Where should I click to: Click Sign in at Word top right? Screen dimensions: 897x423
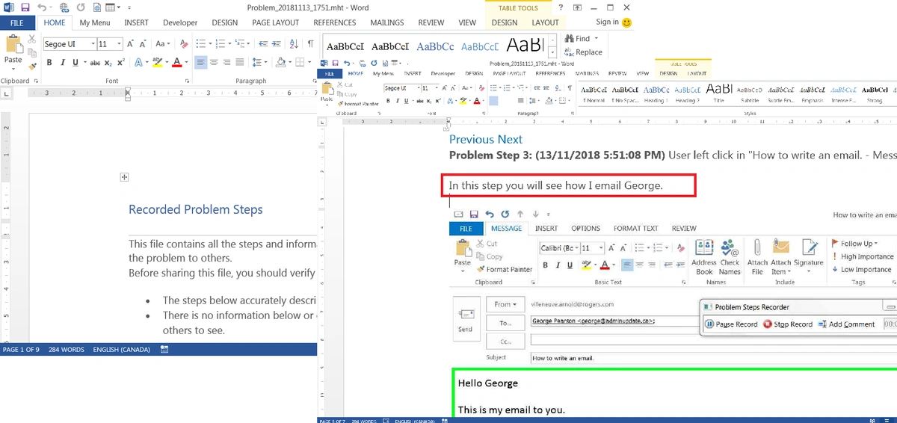[607, 22]
